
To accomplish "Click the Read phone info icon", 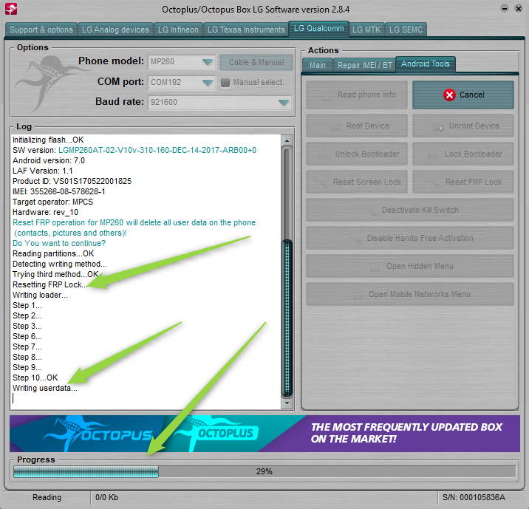I will (x=326, y=96).
